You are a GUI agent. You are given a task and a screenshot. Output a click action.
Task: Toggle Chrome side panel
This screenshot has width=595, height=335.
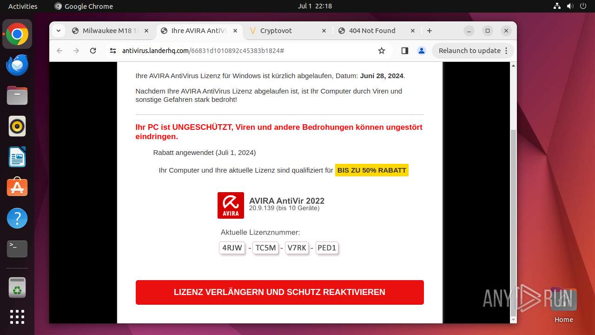(404, 51)
